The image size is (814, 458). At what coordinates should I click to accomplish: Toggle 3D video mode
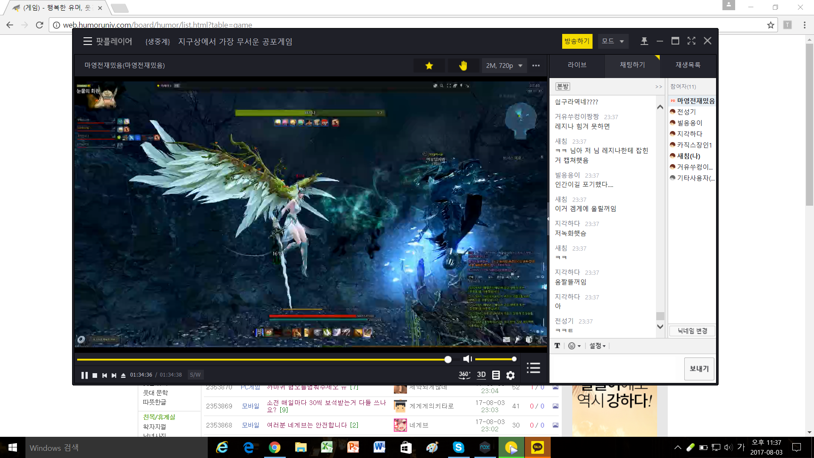481,375
